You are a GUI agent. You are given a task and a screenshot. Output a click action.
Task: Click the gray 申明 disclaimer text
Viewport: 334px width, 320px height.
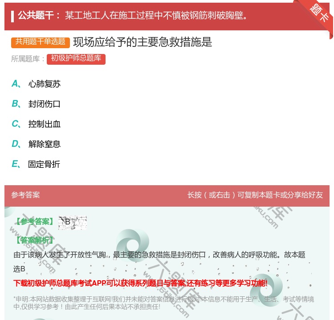click(x=163, y=303)
